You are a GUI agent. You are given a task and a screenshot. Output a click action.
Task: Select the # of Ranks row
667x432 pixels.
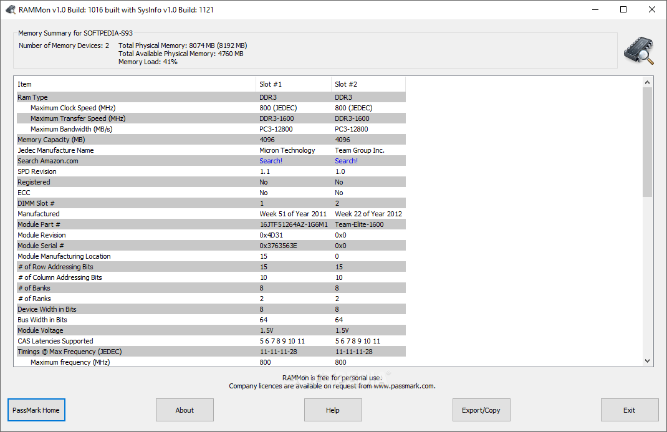click(211, 299)
